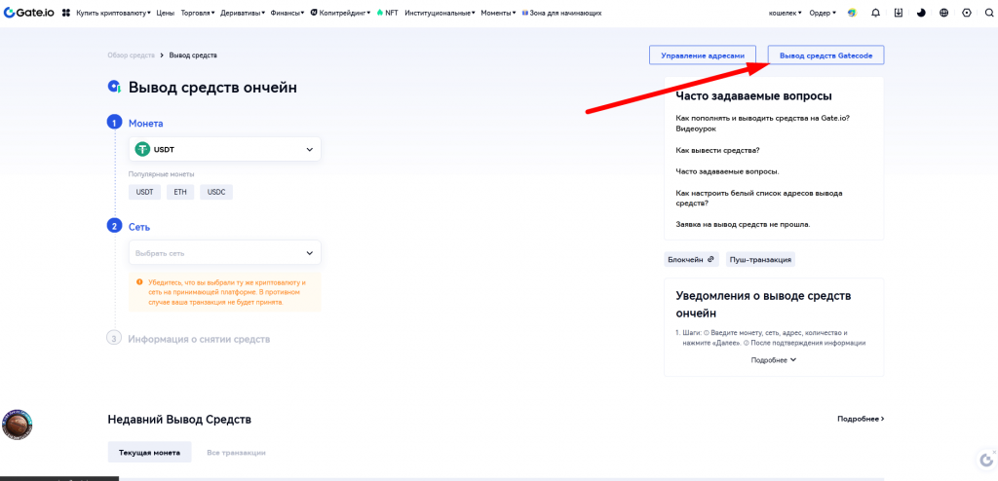Open Часто задаваемые вопросы. link
This screenshot has width=998, height=481.
(x=727, y=171)
